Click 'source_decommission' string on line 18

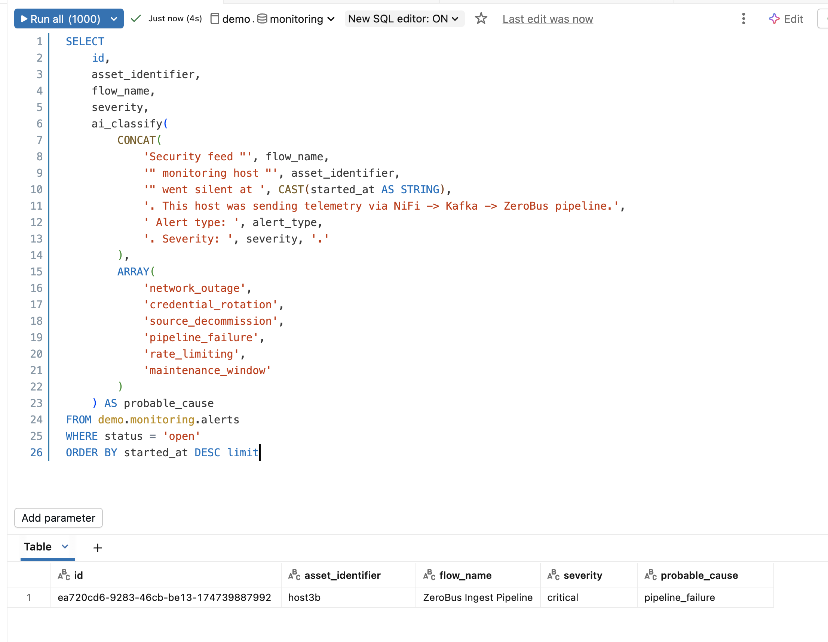[x=211, y=321]
